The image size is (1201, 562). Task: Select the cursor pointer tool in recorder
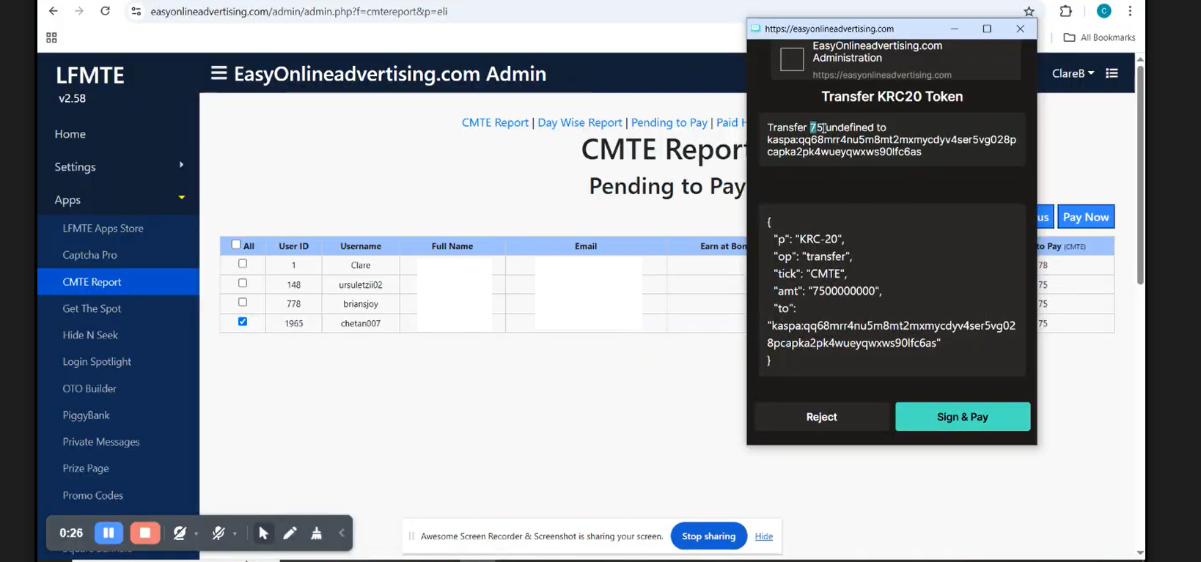click(x=263, y=533)
